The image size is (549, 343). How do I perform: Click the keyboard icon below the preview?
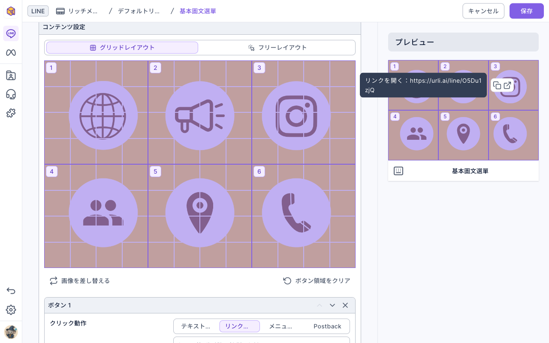click(398, 171)
